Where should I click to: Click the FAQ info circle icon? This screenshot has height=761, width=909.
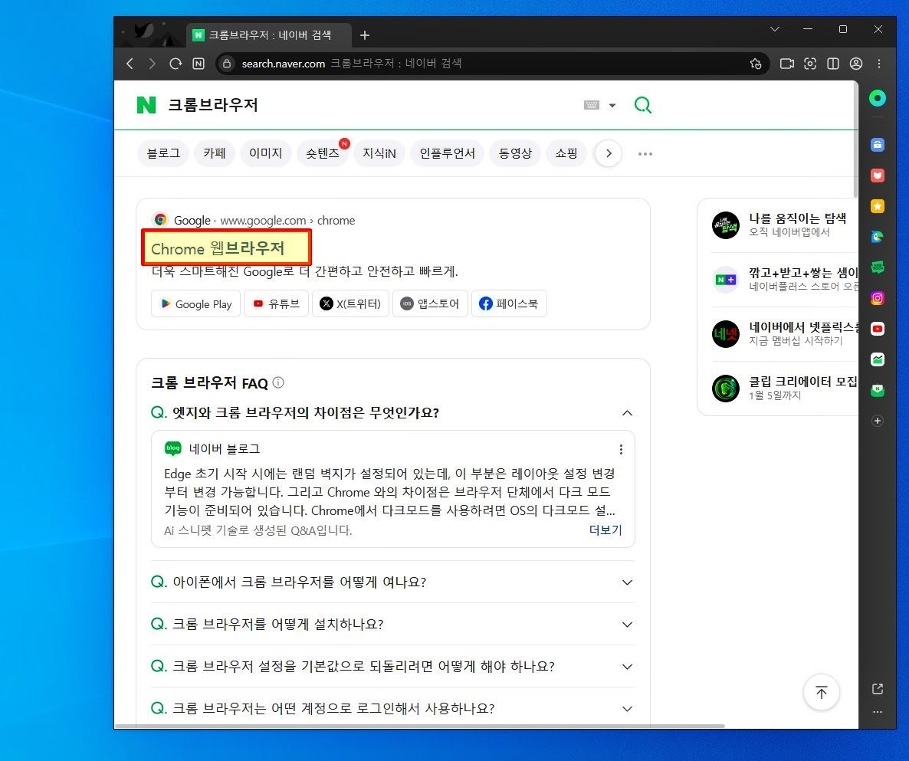(278, 382)
